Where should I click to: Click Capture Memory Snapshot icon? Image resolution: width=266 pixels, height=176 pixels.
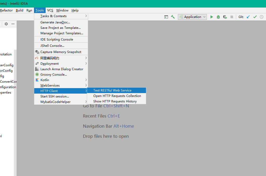(37, 52)
